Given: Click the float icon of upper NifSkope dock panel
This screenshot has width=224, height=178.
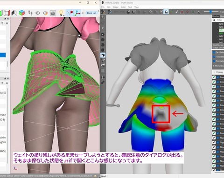Looking at the screenshot, I should [x=5, y=19].
